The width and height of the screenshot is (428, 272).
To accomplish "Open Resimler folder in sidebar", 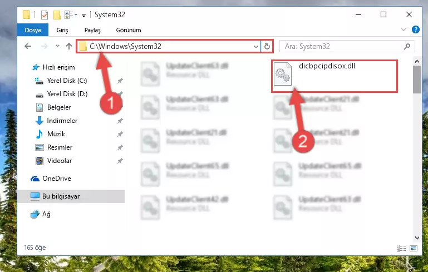I will pos(60,147).
